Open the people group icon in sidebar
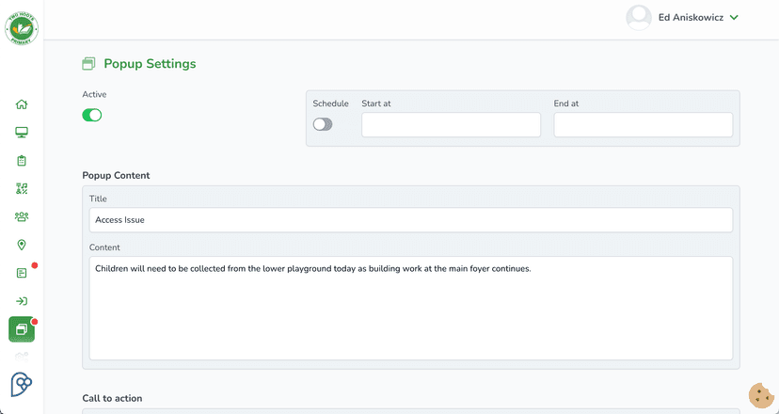The image size is (779, 414). pos(22,216)
